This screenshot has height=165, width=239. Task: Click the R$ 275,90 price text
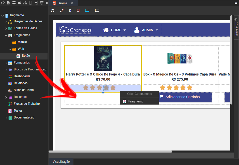(180, 79)
